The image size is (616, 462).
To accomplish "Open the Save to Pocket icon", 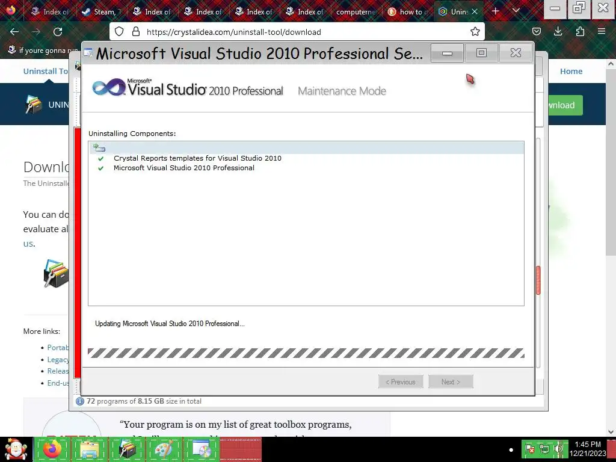I will (x=536, y=32).
